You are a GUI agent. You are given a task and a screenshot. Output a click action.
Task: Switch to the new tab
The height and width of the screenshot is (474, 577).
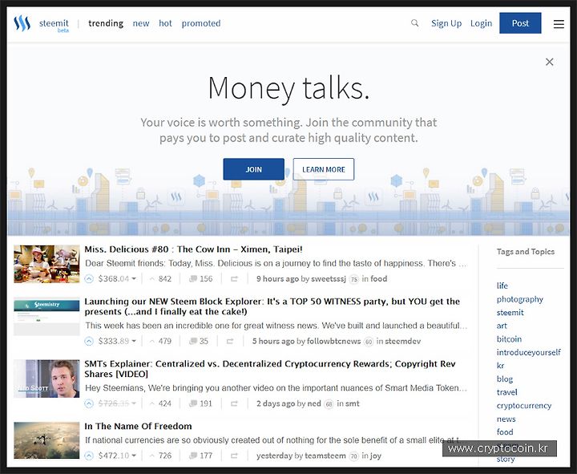click(141, 23)
